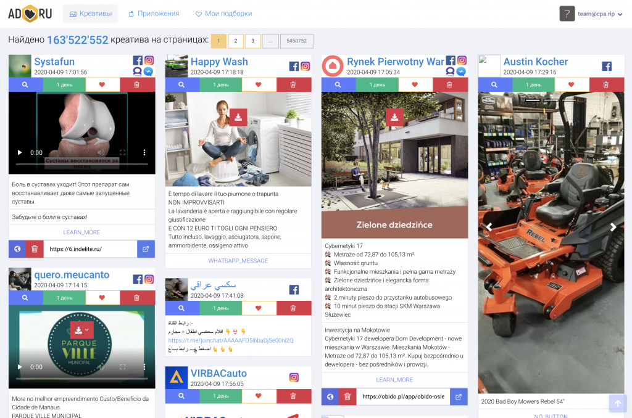Click the search icon on Happy Wash card
The height and width of the screenshot is (418, 632).
point(182,84)
